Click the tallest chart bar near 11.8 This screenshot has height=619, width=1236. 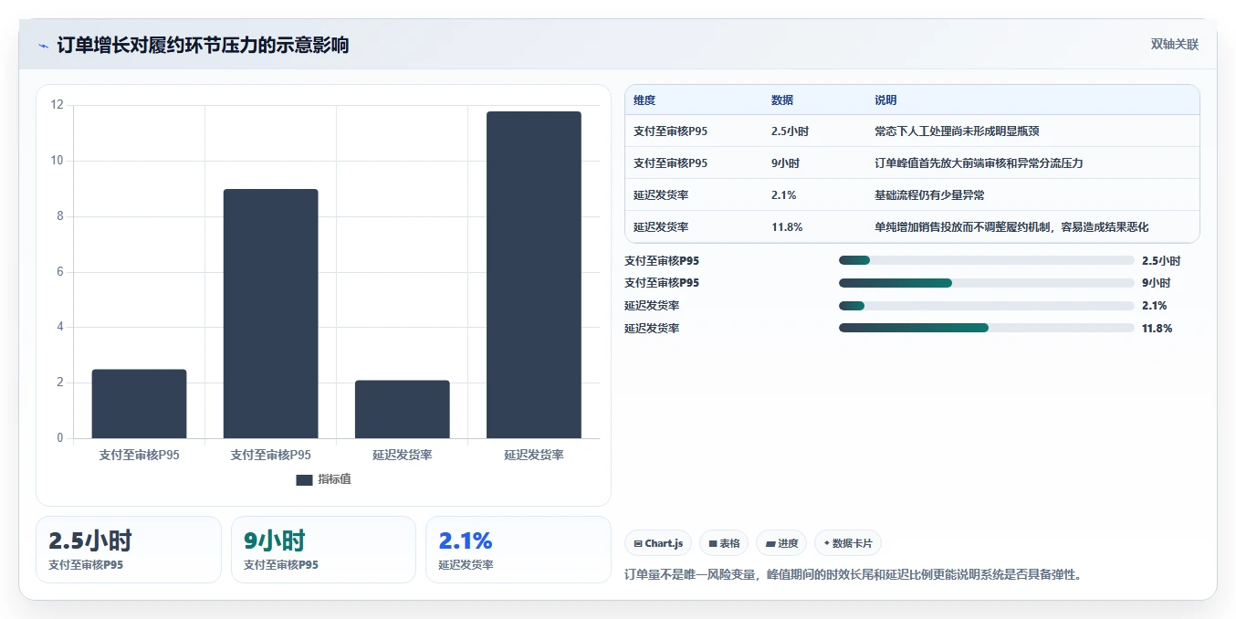[x=534, y=275]
